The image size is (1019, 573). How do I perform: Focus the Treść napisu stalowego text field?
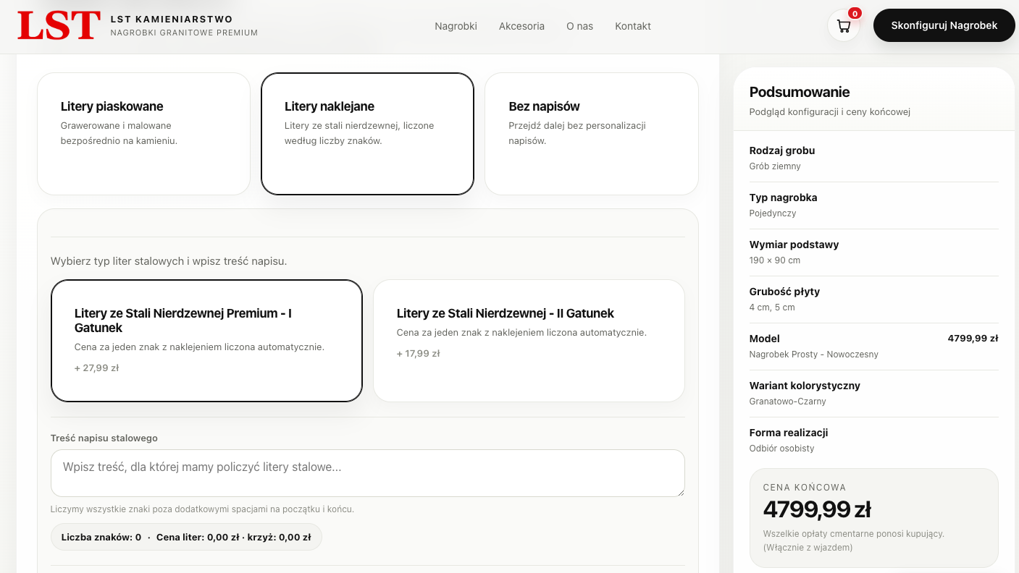point(368,473)
